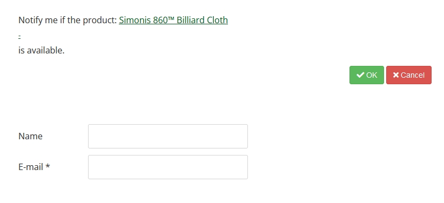Click the 'is available.' text

[x=42, y=50]
